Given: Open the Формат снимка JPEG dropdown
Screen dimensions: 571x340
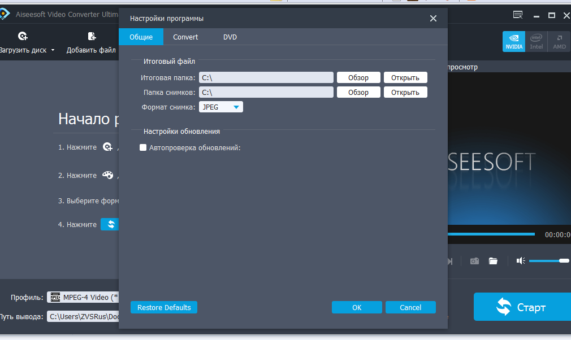Looking at the screenshot, I should point(220,107).
